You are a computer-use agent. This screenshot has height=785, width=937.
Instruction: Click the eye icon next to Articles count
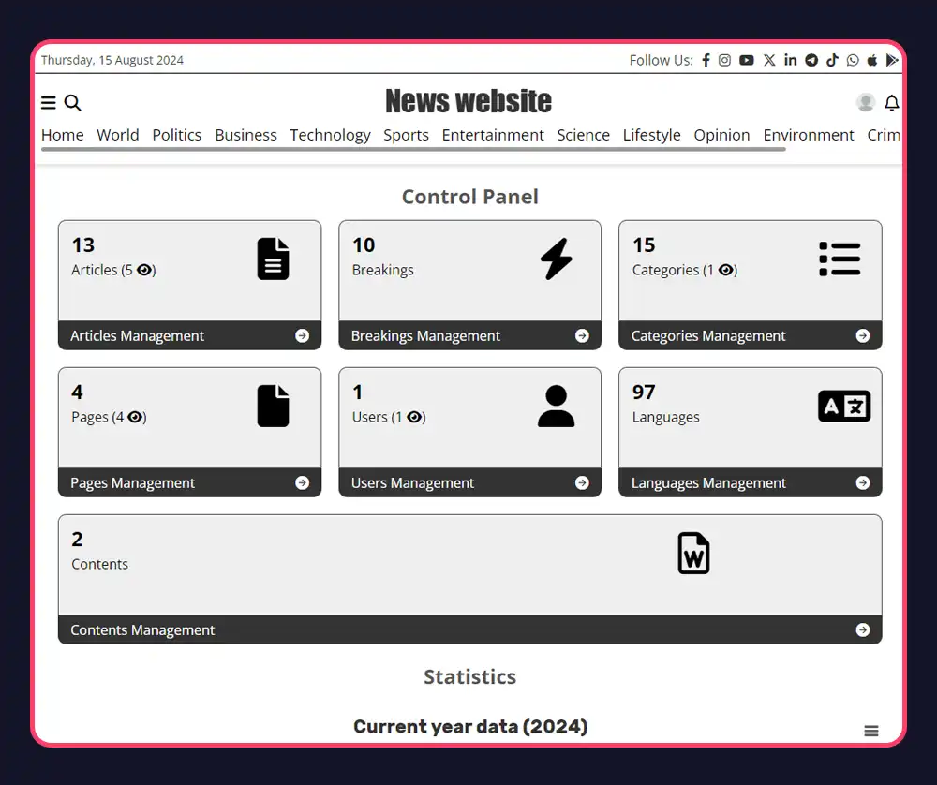pos(144,270)
